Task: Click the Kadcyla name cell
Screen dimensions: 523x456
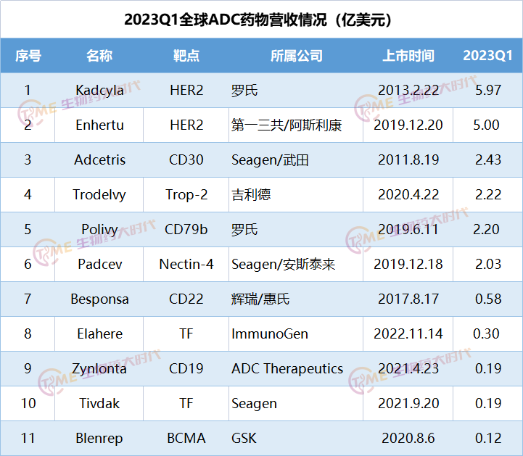Action: click(99, 91)
